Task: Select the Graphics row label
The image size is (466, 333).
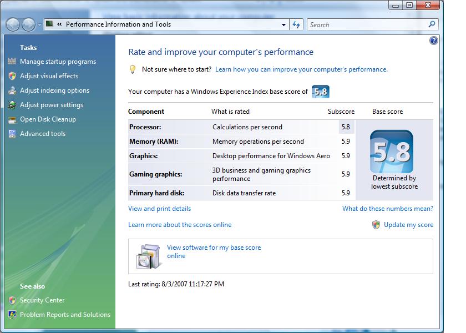Action: pos(143,156)
